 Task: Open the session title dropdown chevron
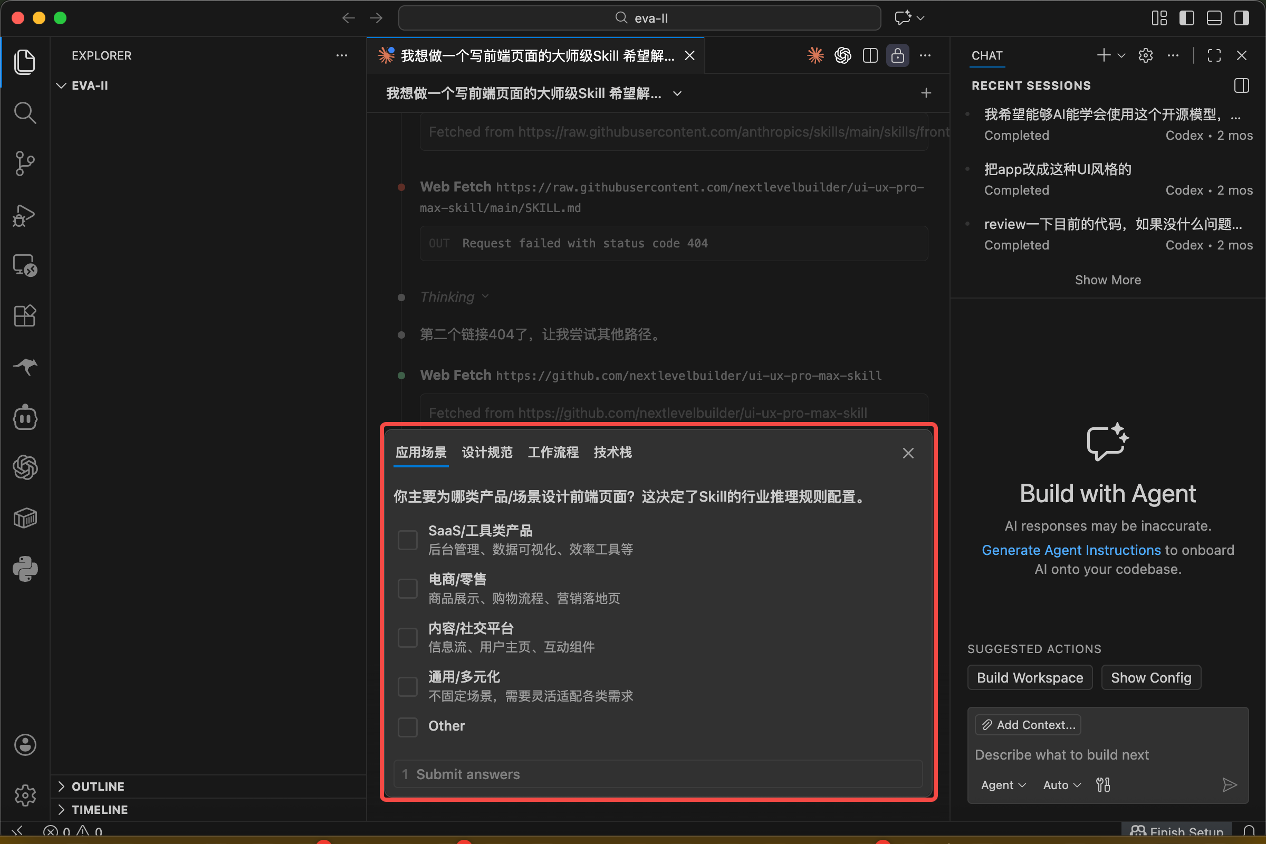click(677, 94)
